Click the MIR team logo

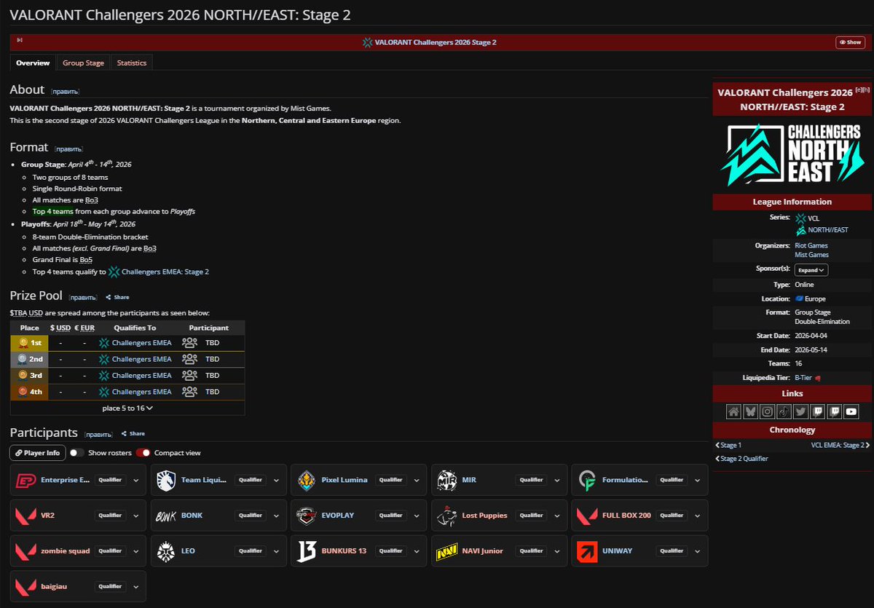[x=446, y=480]
